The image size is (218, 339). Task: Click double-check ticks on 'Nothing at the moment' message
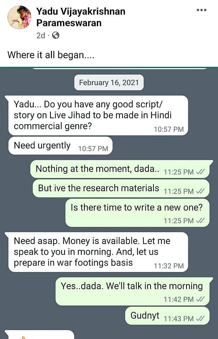[x=200, y=172]
